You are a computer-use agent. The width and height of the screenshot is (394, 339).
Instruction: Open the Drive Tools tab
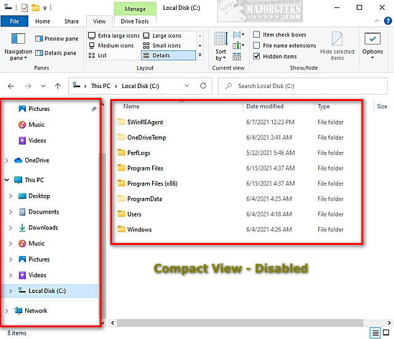(135, 22)
